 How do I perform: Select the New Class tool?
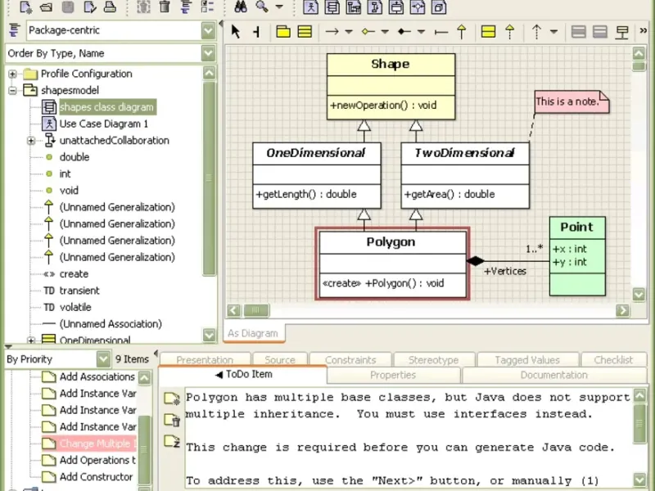point(305,32)
